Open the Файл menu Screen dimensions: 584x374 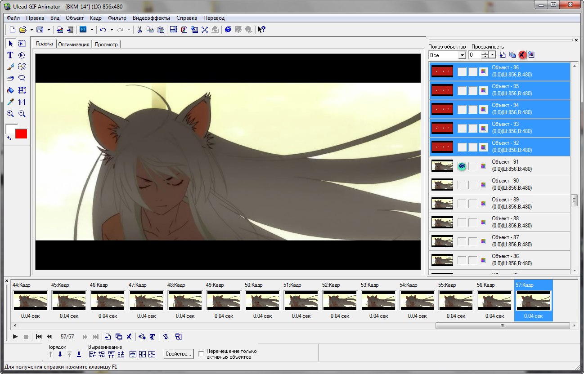coord(13,18)
